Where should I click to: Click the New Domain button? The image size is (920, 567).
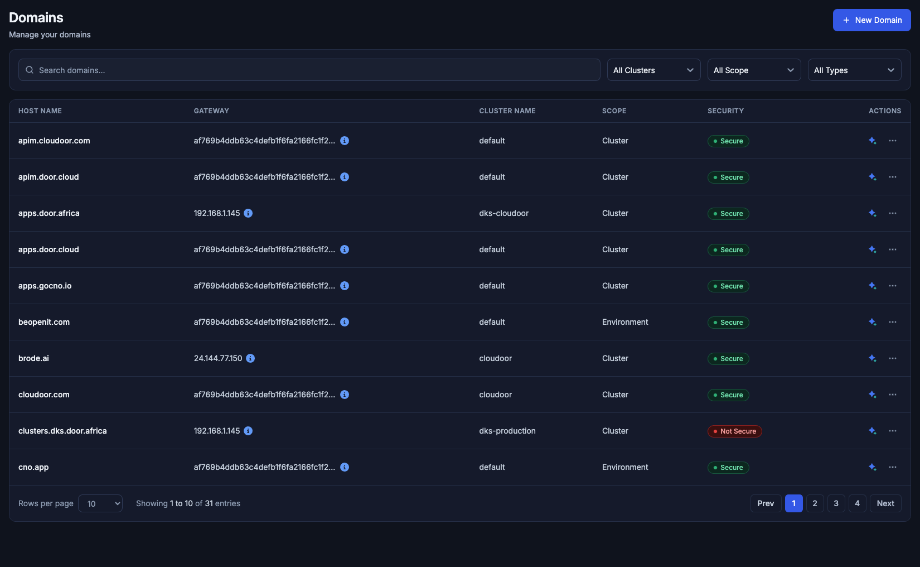(871, 20)
